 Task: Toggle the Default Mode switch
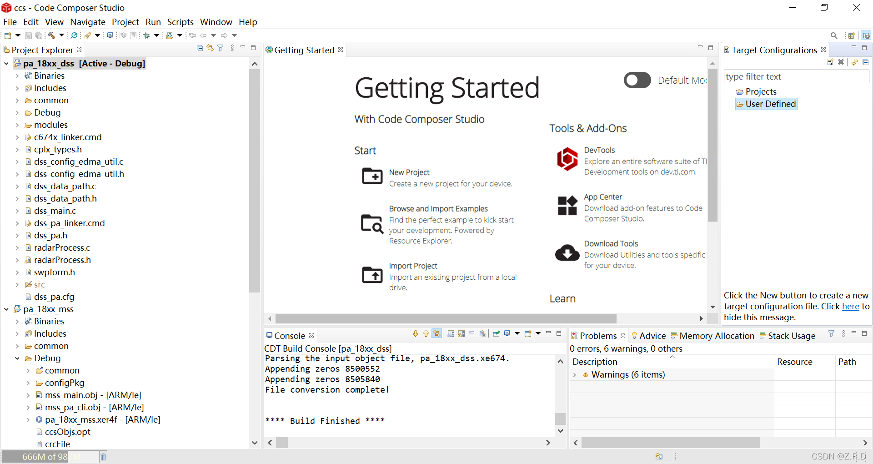(637, 81)
